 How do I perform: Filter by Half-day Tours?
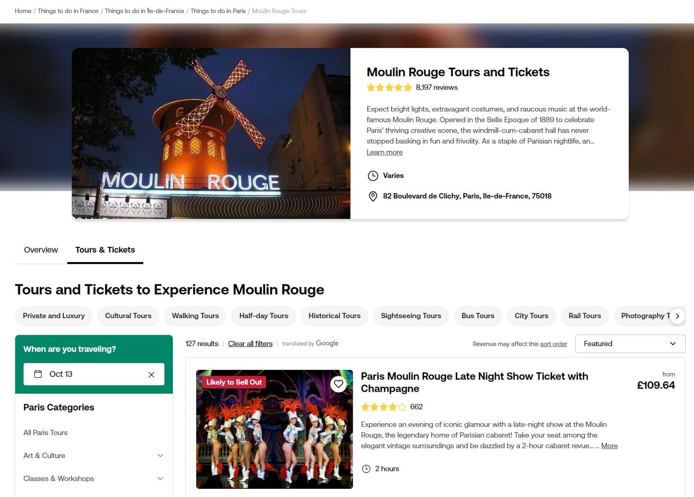pyautogui.click(x=264, y=316)
